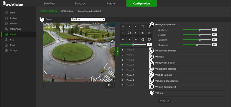Expand the White Balance section
Screen dimensions: 231x107
pyautogui.click(x=164, y=75)
